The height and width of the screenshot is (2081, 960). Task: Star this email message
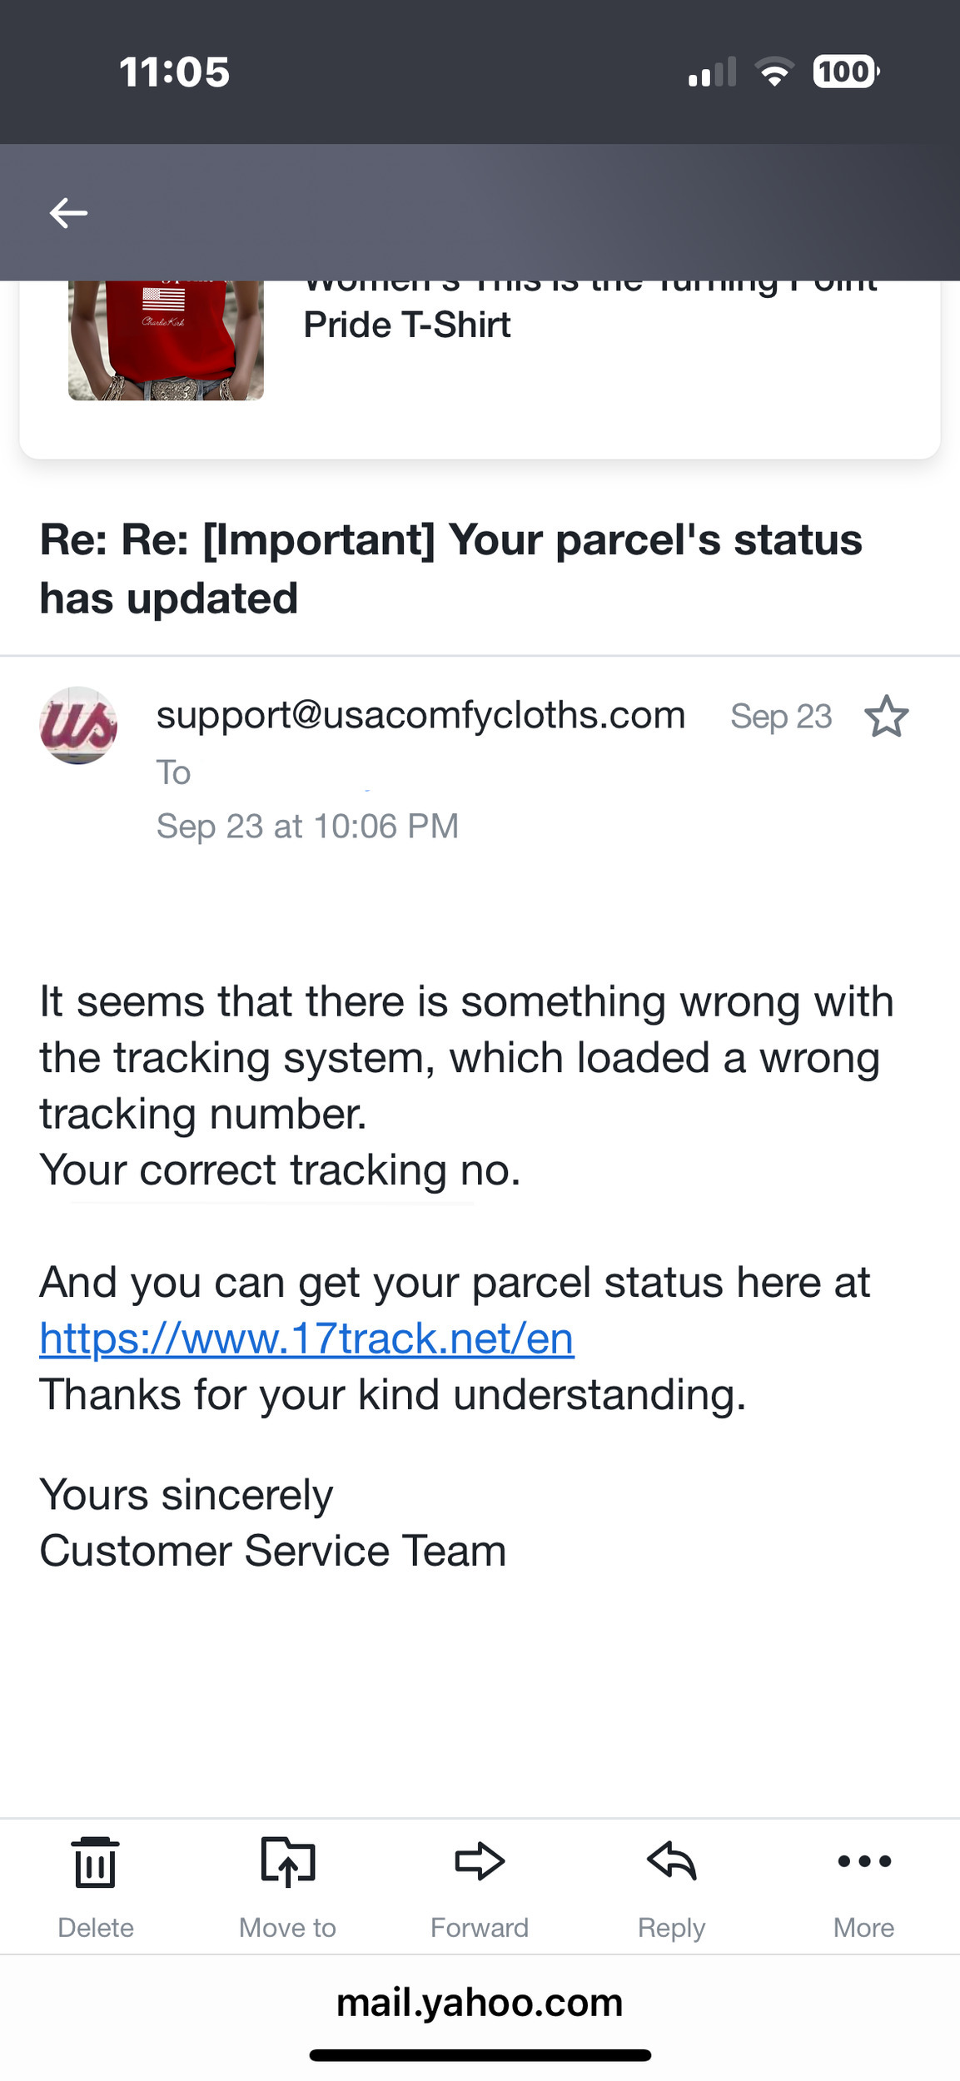point(886,717)
